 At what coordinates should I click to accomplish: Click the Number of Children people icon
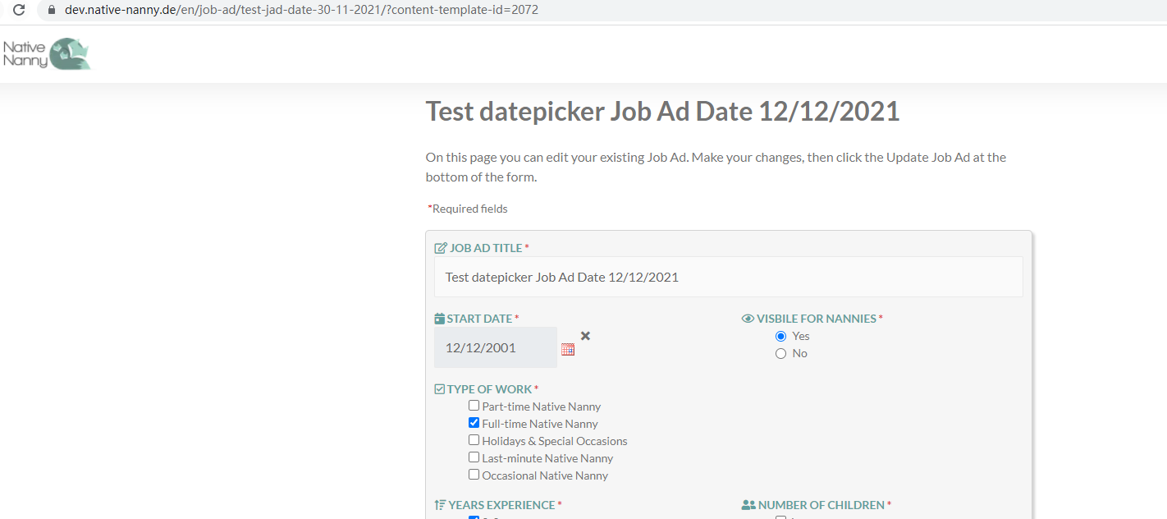coord(748,505)
